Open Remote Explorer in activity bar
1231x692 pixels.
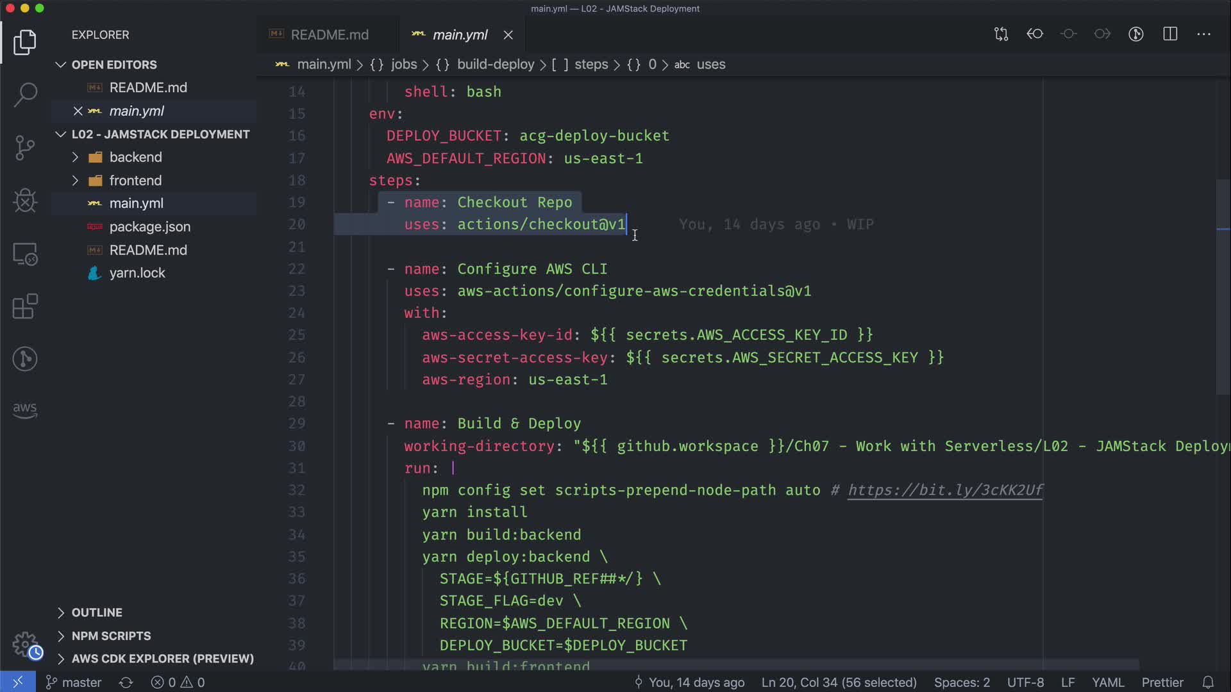(x=25, y=254)
